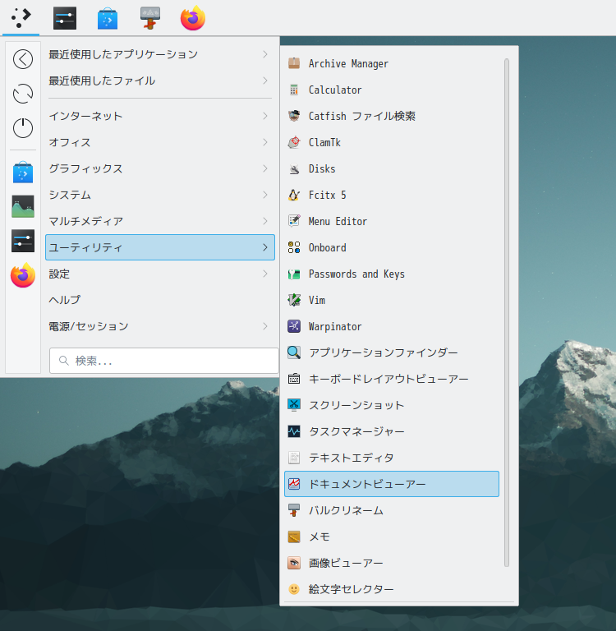Image resolution: width=616 pixels, height=631 pixels.
Task: Expand システム category
Action: (x=160, y=195)
